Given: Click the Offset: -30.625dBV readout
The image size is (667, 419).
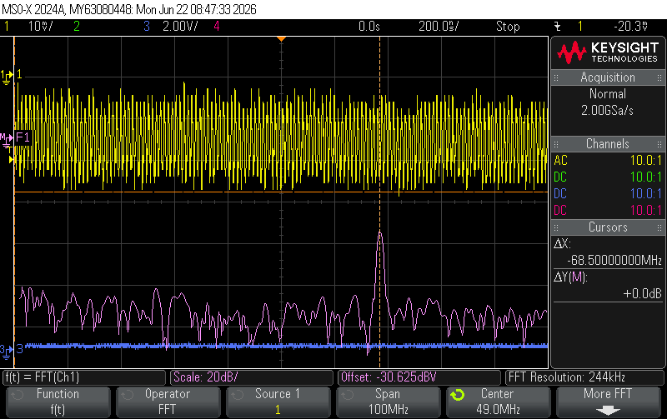Looking at the screenshot, I should [x=419, y=377].
